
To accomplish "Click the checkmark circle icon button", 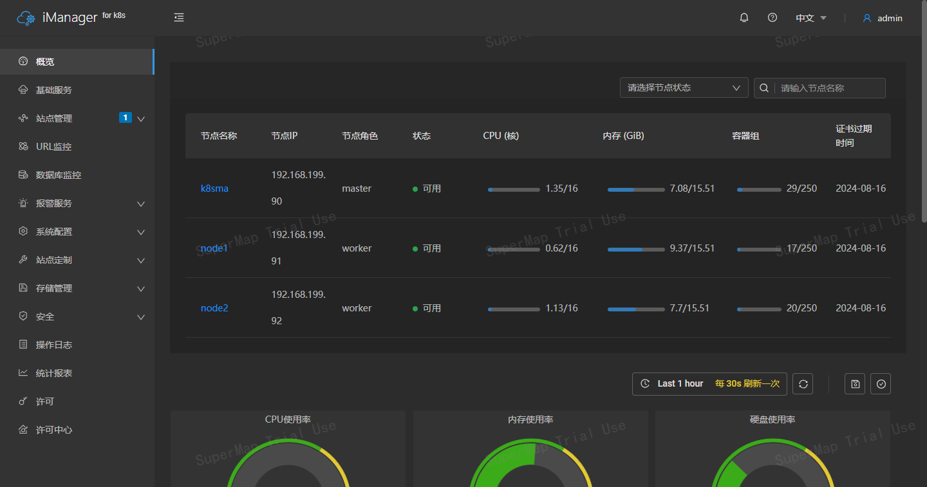I will point(881,384).
